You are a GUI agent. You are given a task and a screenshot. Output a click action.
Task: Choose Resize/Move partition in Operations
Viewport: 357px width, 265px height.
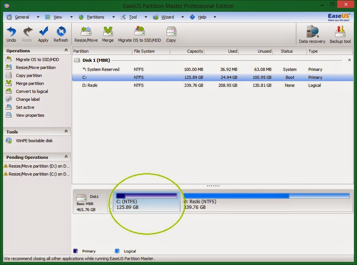(x=36, y=67)
